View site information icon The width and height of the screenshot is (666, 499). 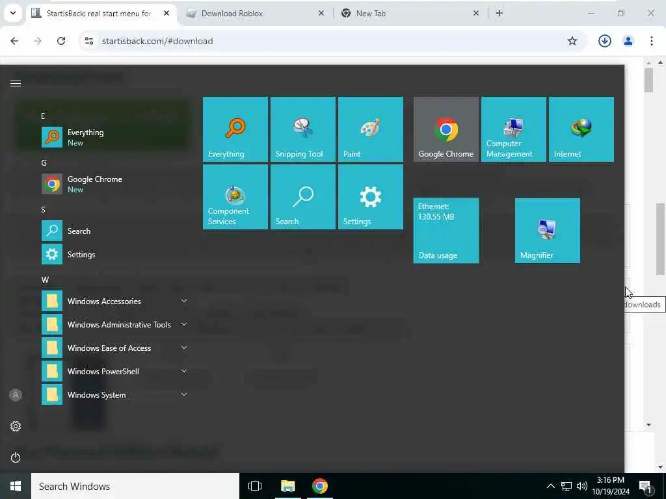[88, 41]
